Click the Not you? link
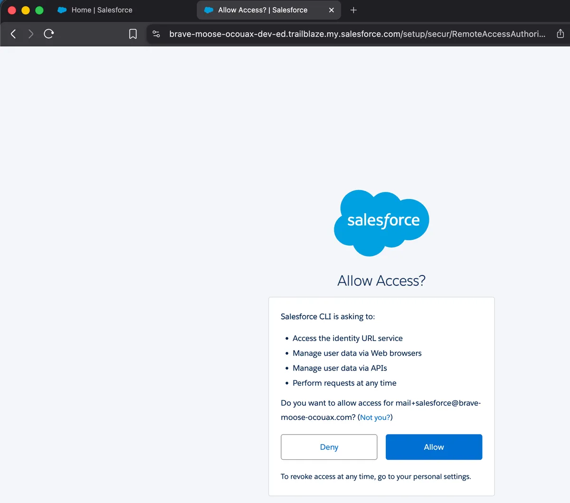Viewport: 570px width, 503px height. 375,418
